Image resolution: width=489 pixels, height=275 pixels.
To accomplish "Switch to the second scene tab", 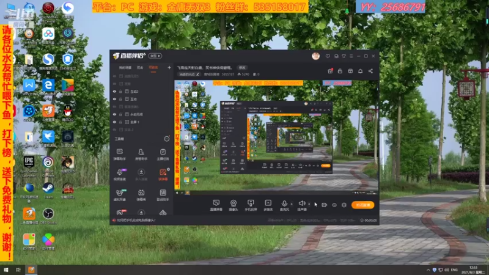I will (141, 68).
